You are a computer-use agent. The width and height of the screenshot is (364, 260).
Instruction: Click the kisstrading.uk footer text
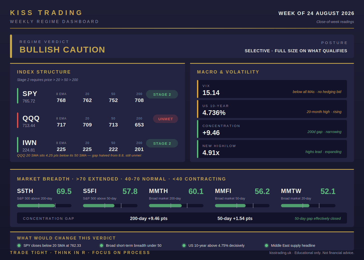point(312,253)
